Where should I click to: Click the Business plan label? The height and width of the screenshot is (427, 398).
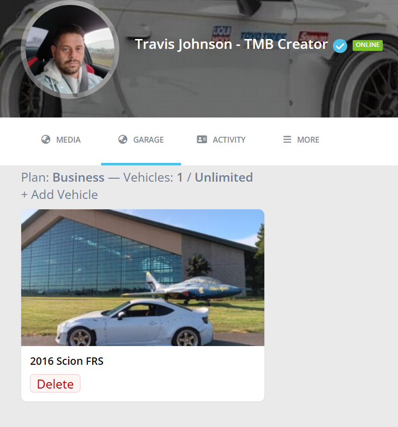tap(78, 178)
